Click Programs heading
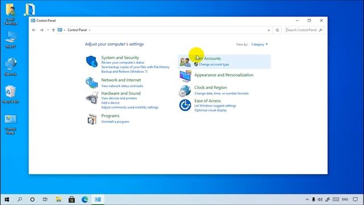This screenshot has width=364, height=205. 110,116
